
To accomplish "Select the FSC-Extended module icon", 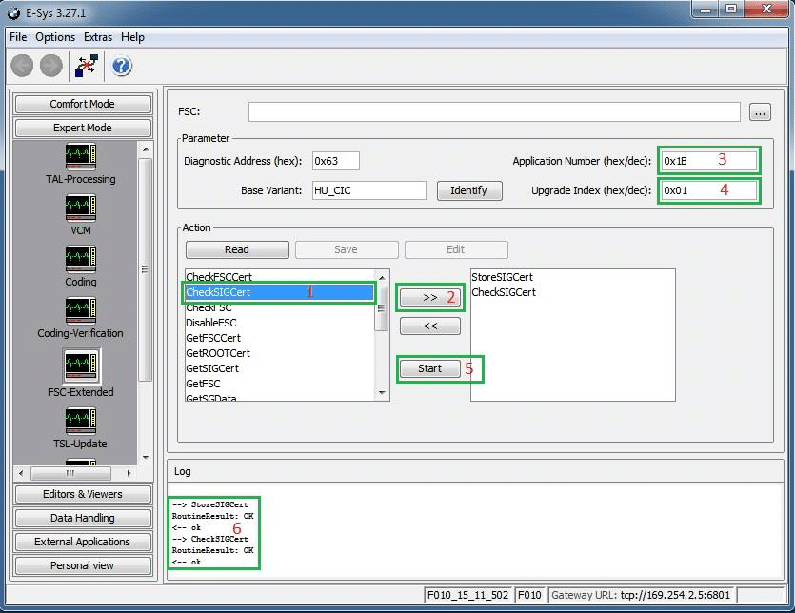I will 80,366.
